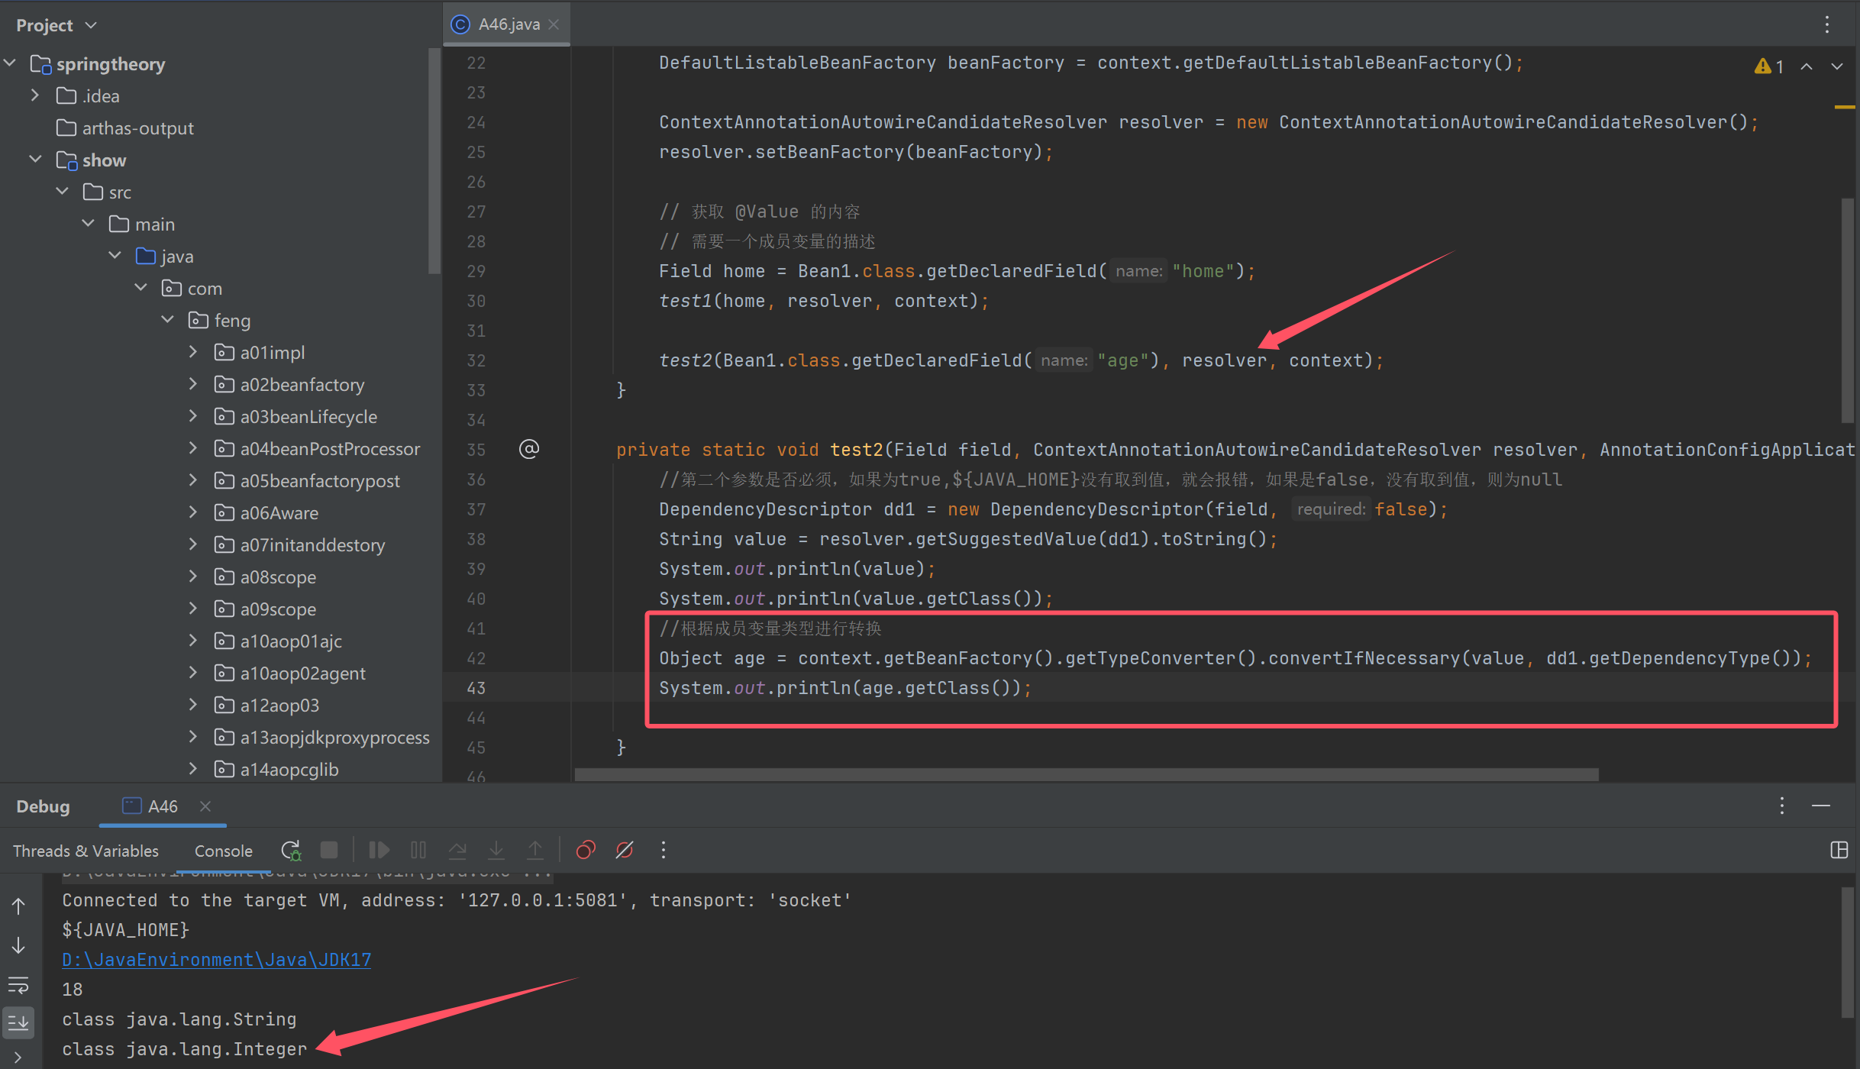Click the editor horizontal scrollbar
The image size is (1860, 1069).
(1086, 774)
